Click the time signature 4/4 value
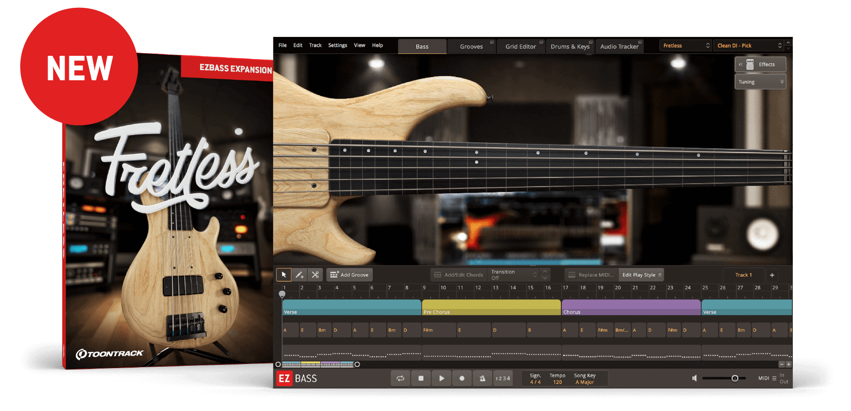 pyautogui.click(x=535, y=382)
